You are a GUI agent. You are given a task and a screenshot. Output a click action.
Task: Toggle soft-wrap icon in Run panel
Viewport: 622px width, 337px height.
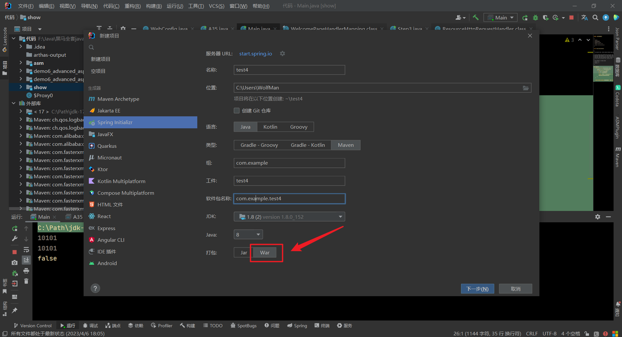click(x=26, y=249)
